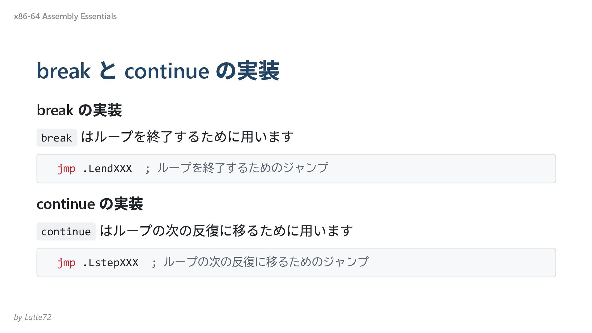Click the '.LstepXXX' label in the second code block
592x333 pixels.
pos(110,263)
